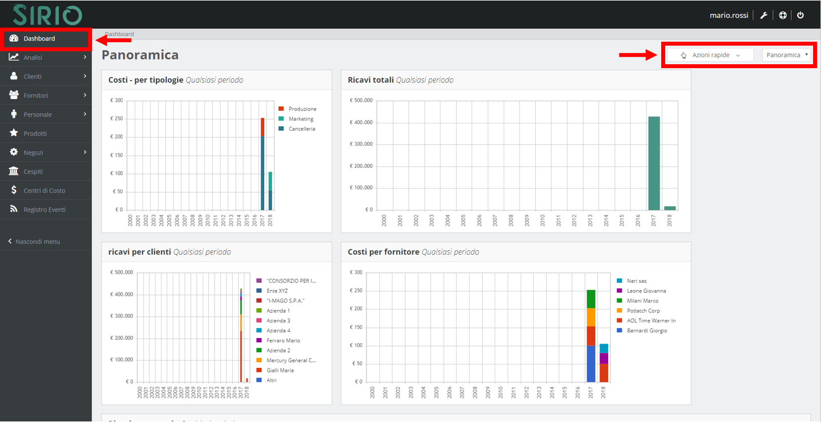Click the power logout icon
Viewport: 821px width, 422px height.
(x=801, y=15)
